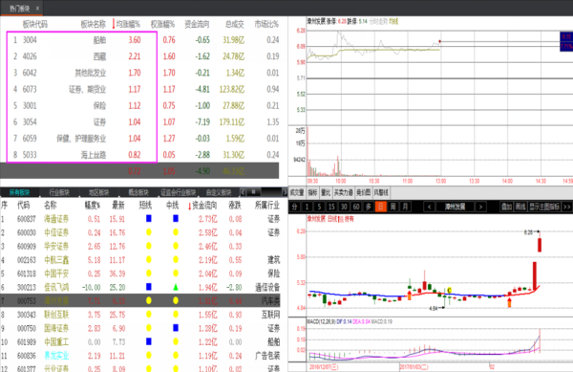The width and height of the screenshot is (573, 372).
Task: Switch to 概念板块 tab
Action: pos(138,192)
